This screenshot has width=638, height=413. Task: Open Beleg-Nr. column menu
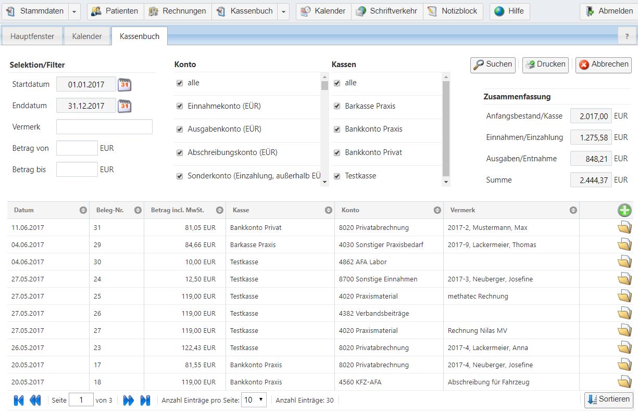tap(137, 210)
